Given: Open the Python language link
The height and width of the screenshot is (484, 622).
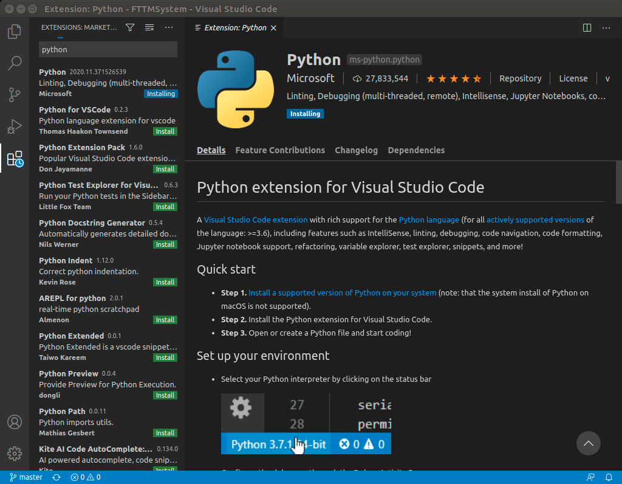Looking at the screenshot, I should coord(429,220).
